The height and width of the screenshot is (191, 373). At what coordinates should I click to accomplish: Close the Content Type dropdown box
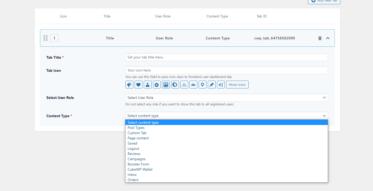[x=227, y=116]
